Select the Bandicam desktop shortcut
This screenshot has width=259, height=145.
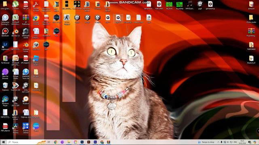pos(5,32)
